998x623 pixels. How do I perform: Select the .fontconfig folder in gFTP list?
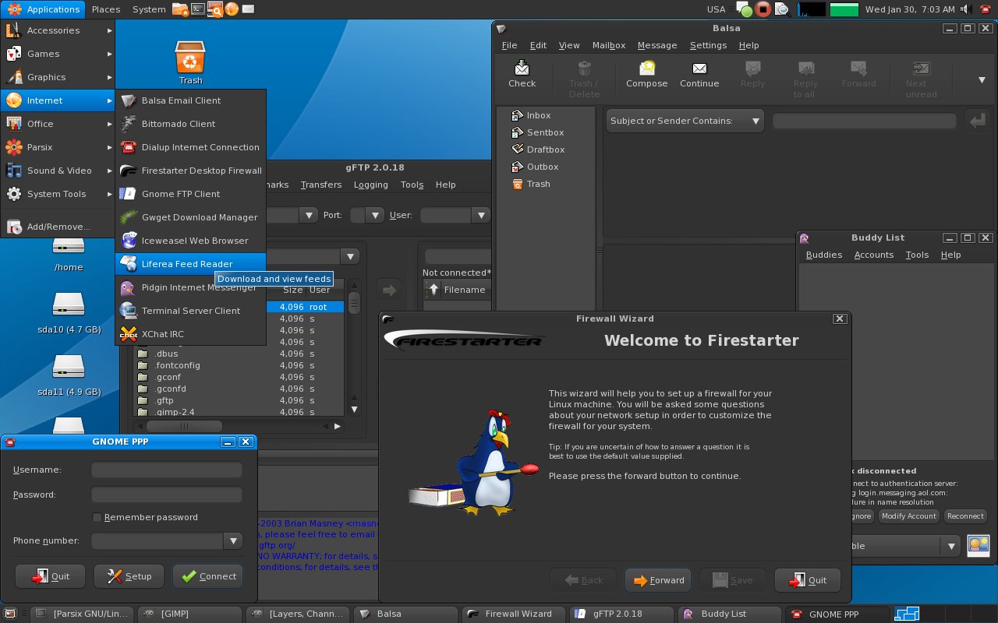(239, 365)
